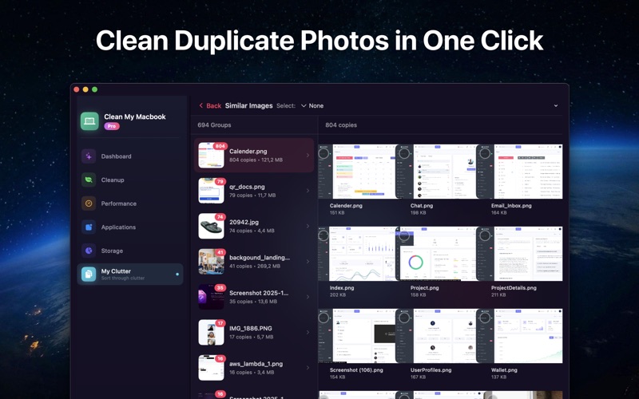The height and width of the screenshot is (399, 639).
Task: Toggle selection circle on ProjectDetails.png image
Action: click(x=485, y=235)
